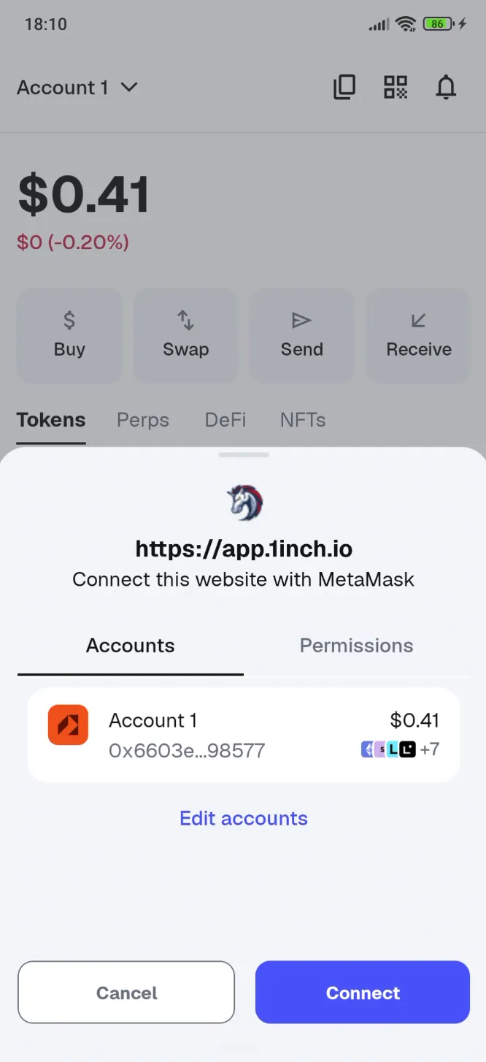Open the Perps tab
The image size is (486, 1062).
pyautogui.click(x=142, y=420)
